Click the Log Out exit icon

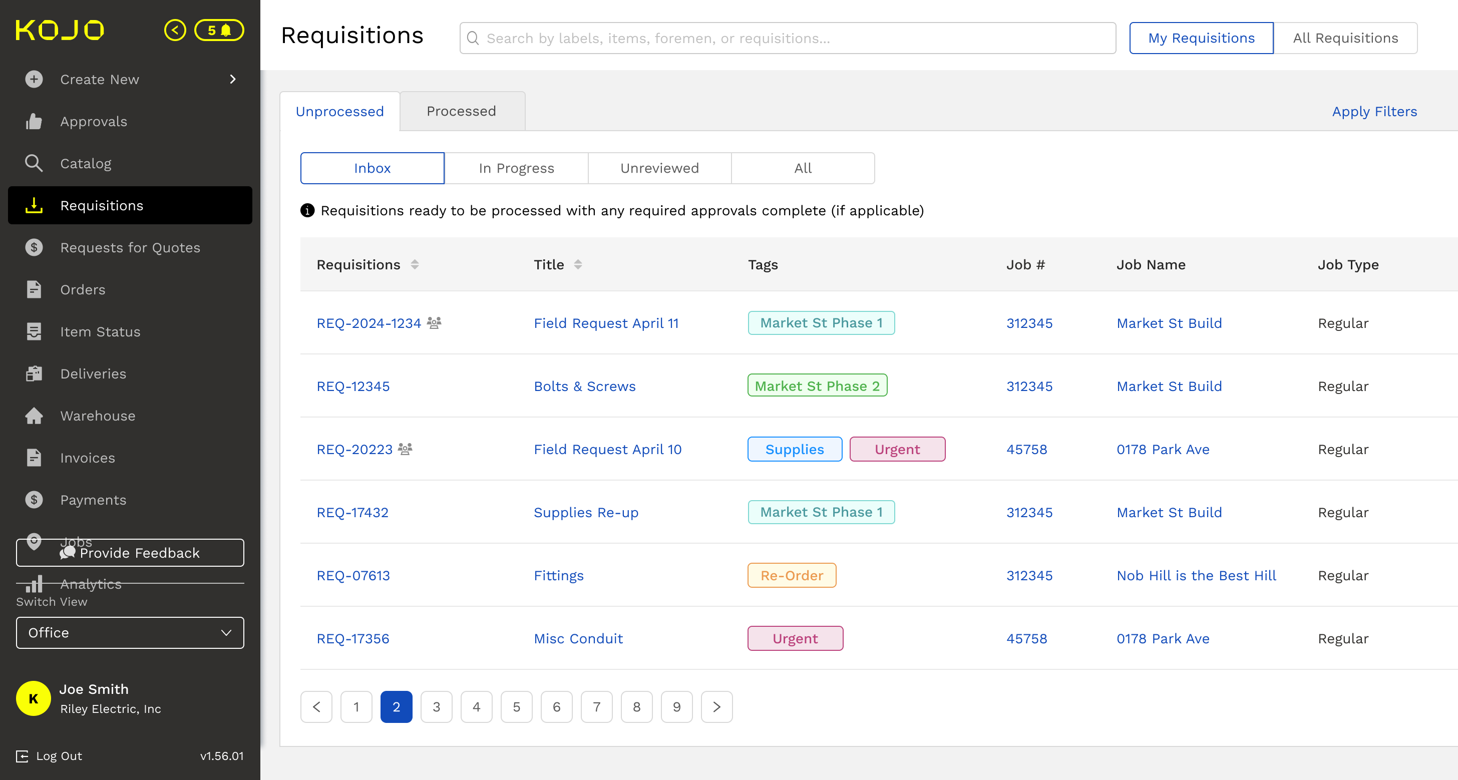tap(22, 756)
